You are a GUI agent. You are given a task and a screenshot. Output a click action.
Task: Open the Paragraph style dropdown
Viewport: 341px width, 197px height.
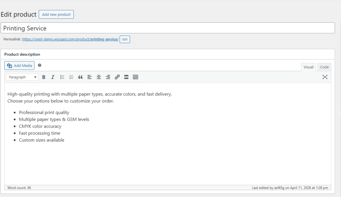coord(22,77)
